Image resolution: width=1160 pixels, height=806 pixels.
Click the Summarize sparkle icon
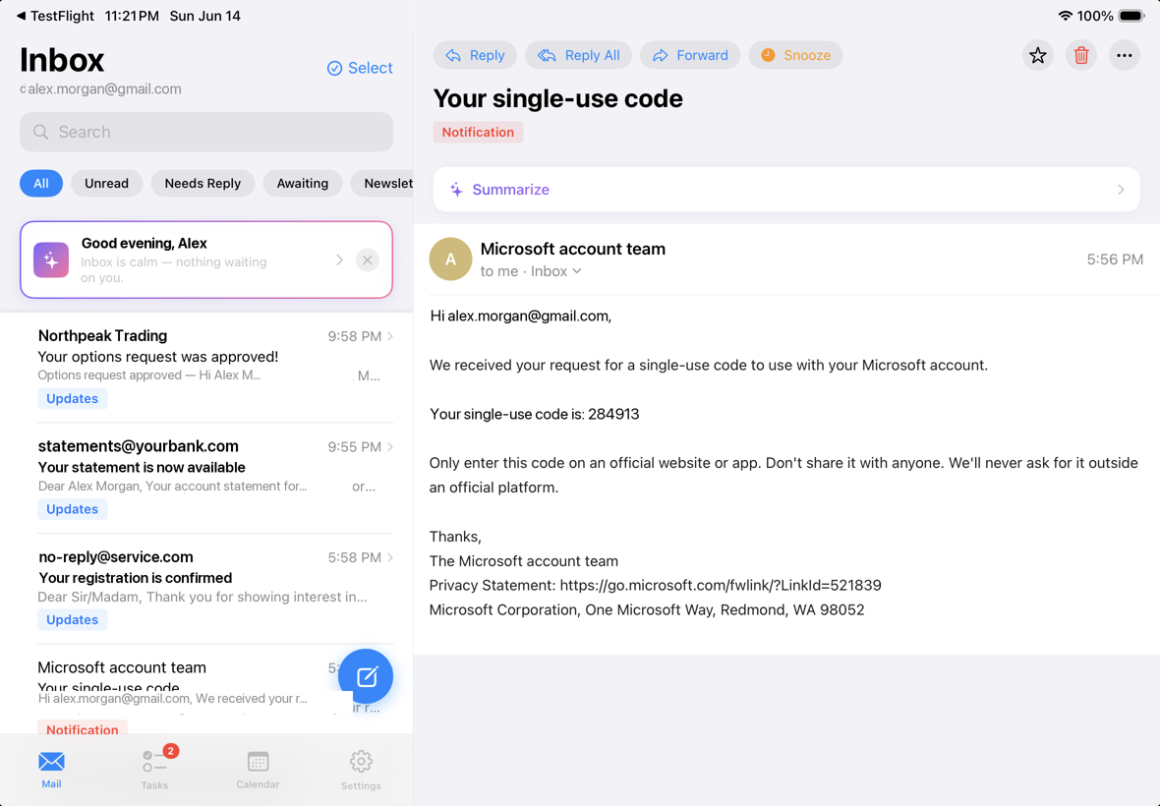[x=456, y=190]
